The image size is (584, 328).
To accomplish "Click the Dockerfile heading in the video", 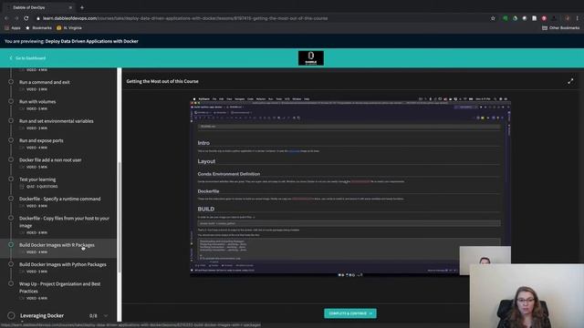I will coord(208,191).
